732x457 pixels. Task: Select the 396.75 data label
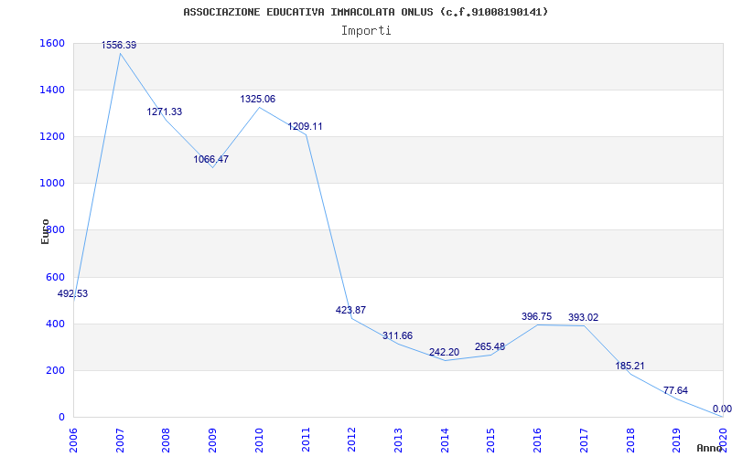coord(536,316)
